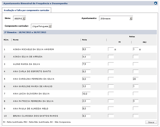Click FJ field for Ainoa Micaele da Silva Amorim
The width and height of the screenshot is (160, 127).
[x=111, y=49]
